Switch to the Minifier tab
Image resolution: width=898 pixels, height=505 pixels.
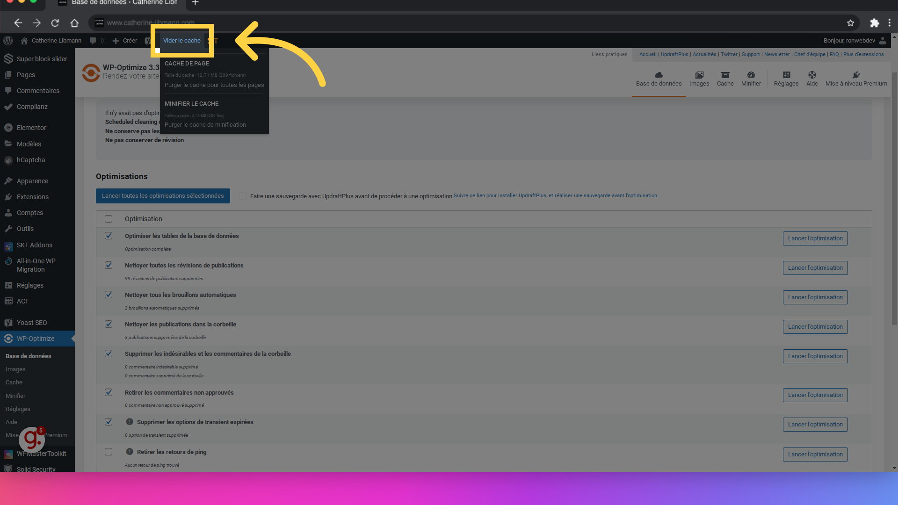pyautogui.click(x=751, y=79)
